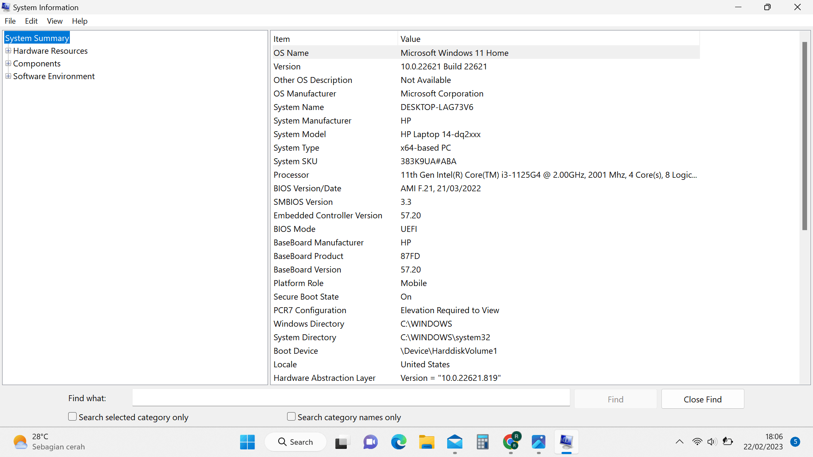Open the View menu

point(55,21)
